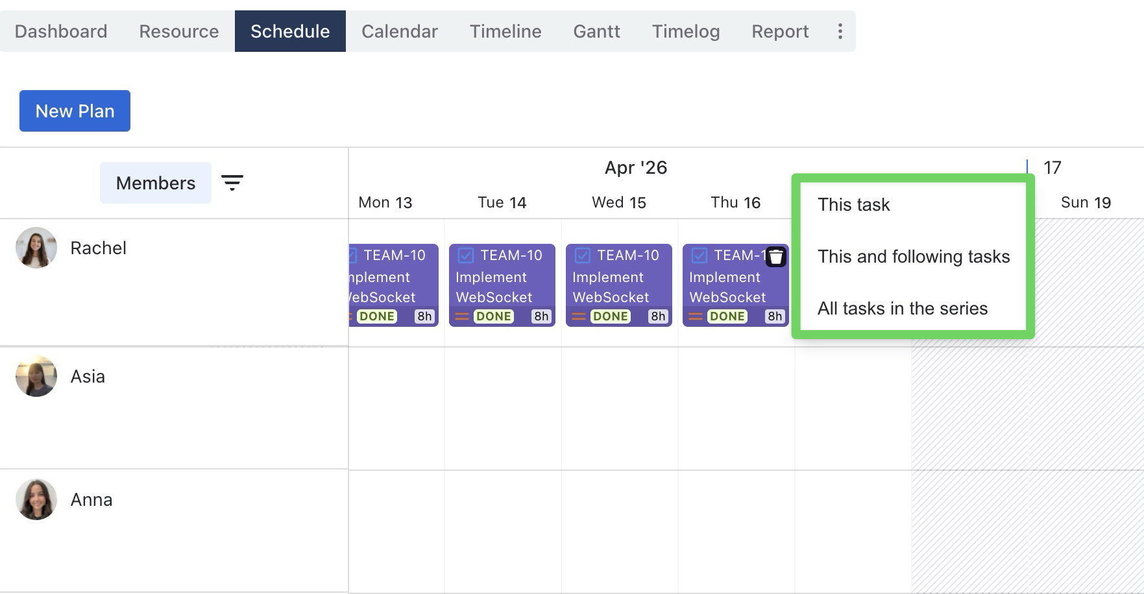Image resolution: width=1144 pixels, height=594 pixels.
Task: Open the three-dot more options menu
Action: pos(840,31)
